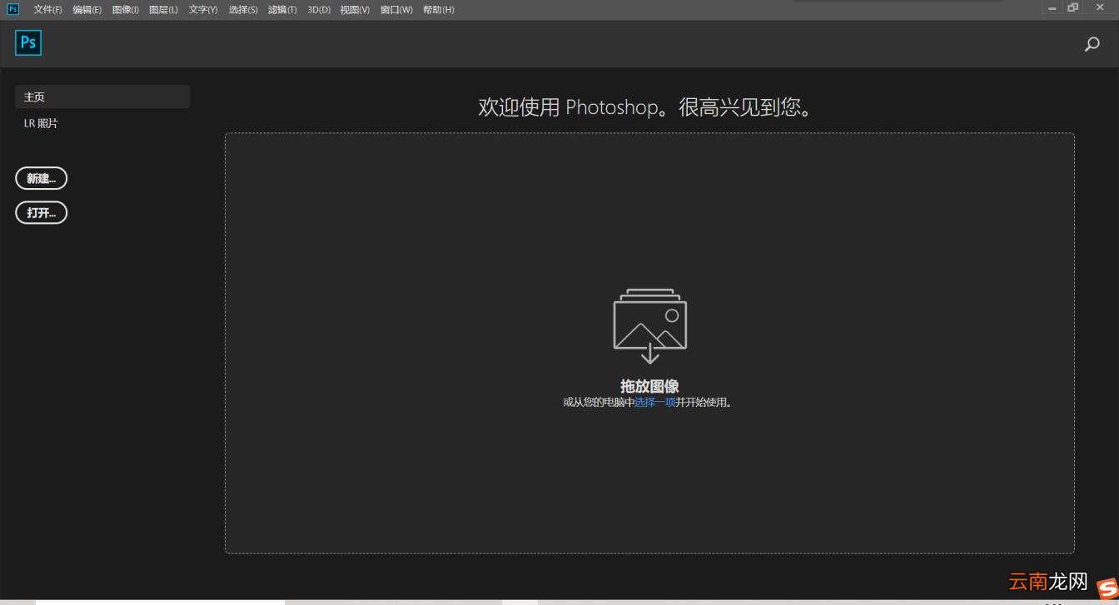Open the 窗口(W) menu
Screen dimensions: 1119x605
[396, 10]
